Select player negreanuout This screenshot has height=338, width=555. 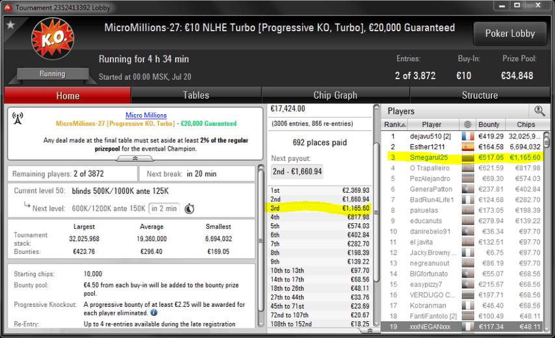[462, 263]
